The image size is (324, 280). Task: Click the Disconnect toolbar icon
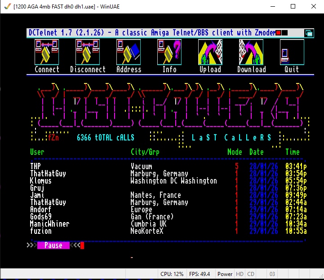tap(88, 52)
